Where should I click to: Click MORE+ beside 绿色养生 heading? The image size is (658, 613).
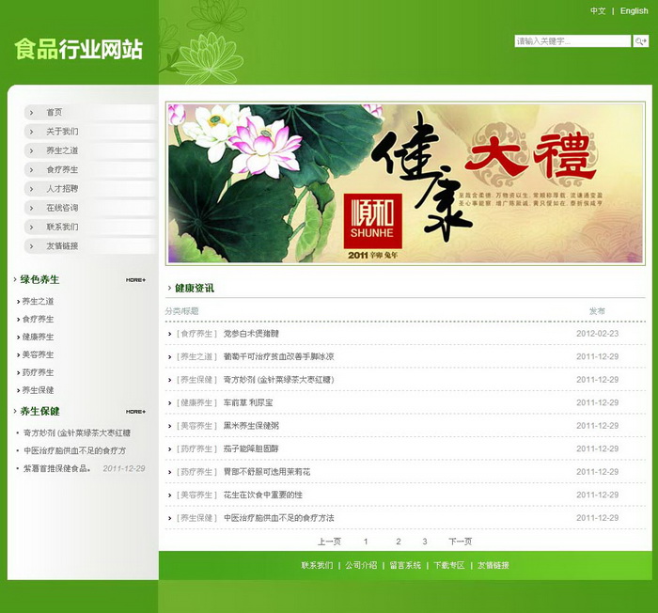(135, 280)
